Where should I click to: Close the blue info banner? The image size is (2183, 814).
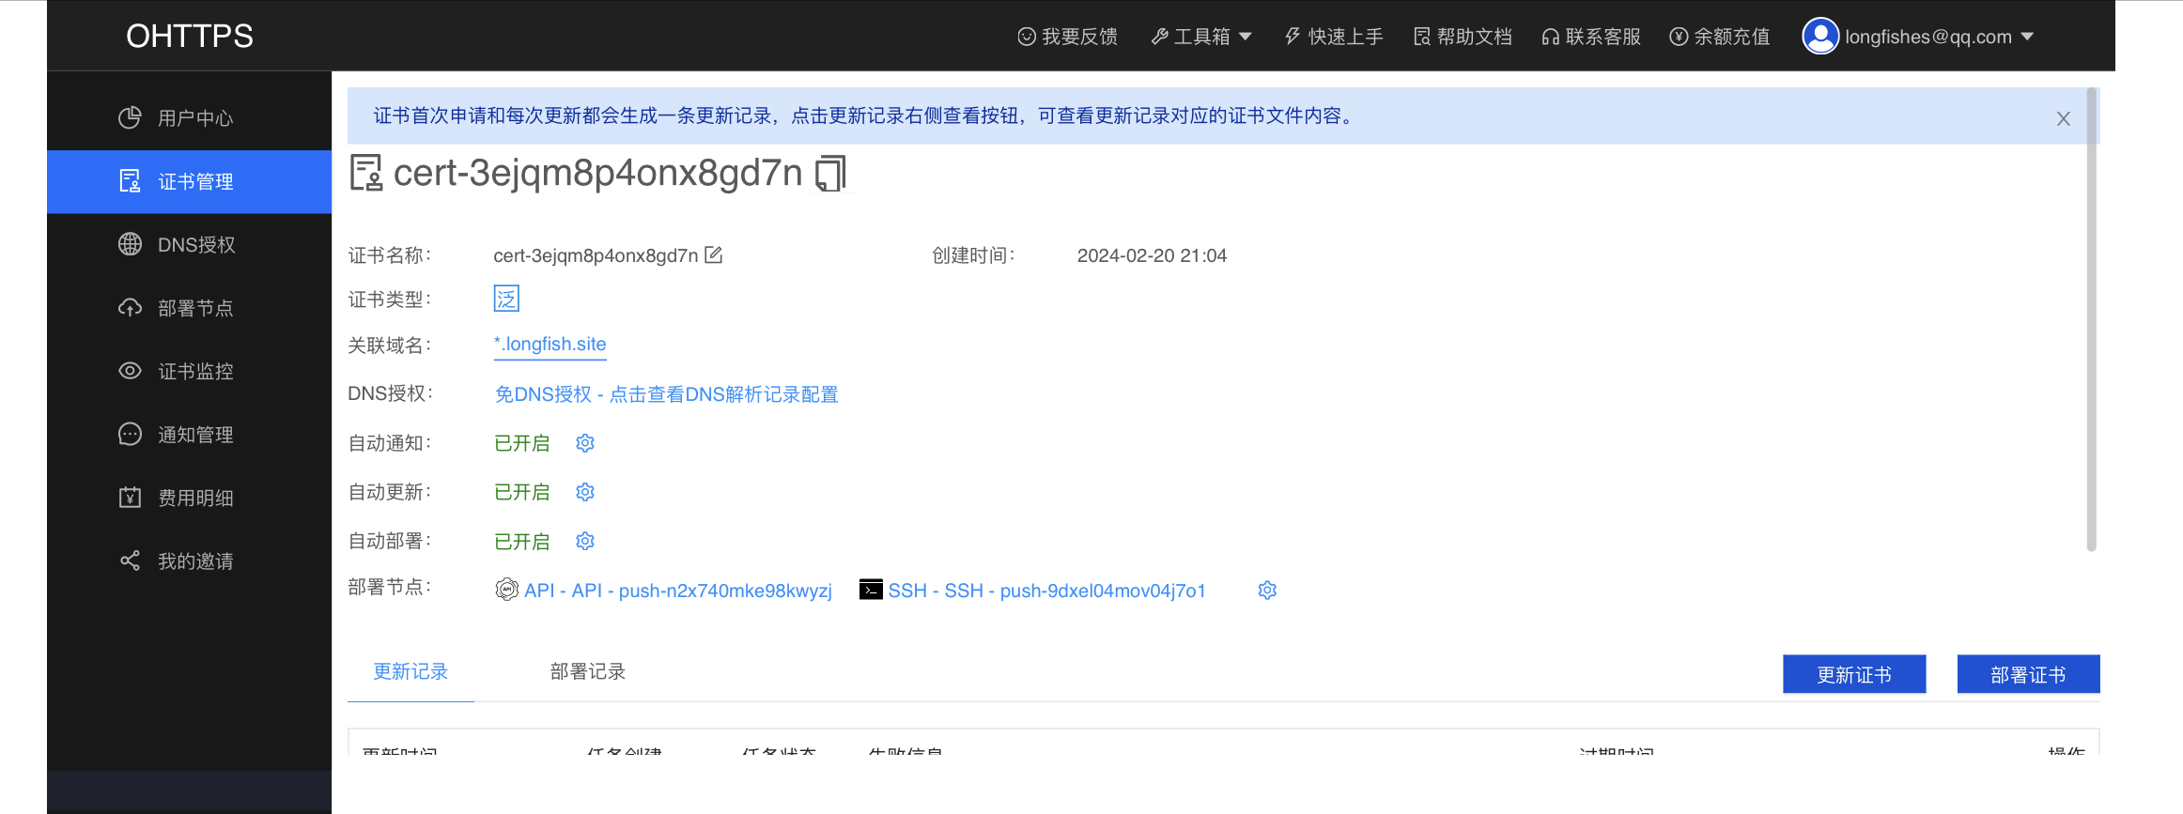2063,119
